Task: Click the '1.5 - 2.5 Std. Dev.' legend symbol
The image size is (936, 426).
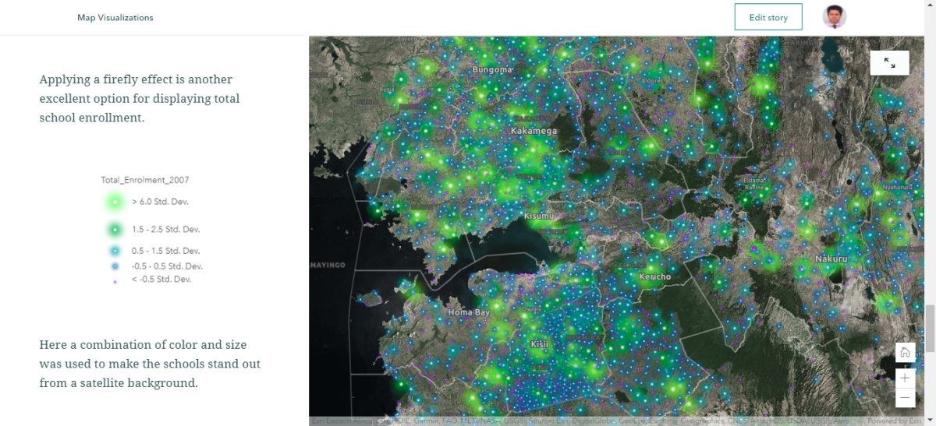Action: (115, 230)
